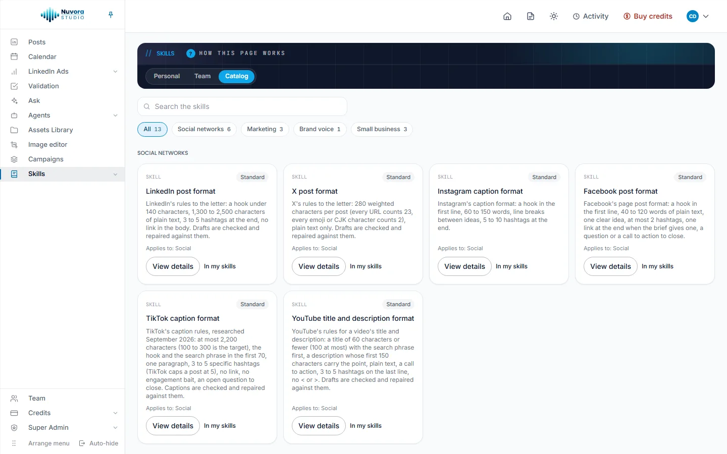Click the LinkedIn Ads chart icon

(x=14, y=71)
